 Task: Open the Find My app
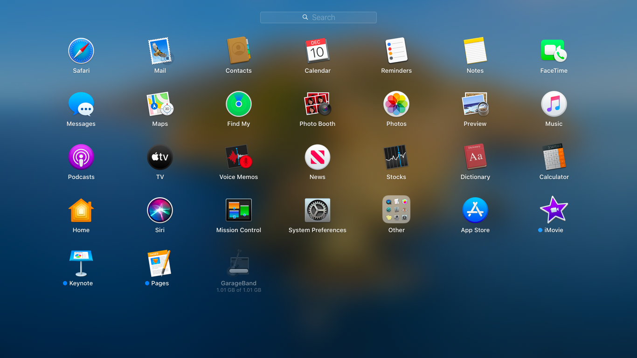point(239,104)
